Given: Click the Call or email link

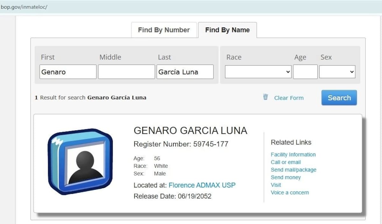Looking at the screenshot, I should [286, 162].
